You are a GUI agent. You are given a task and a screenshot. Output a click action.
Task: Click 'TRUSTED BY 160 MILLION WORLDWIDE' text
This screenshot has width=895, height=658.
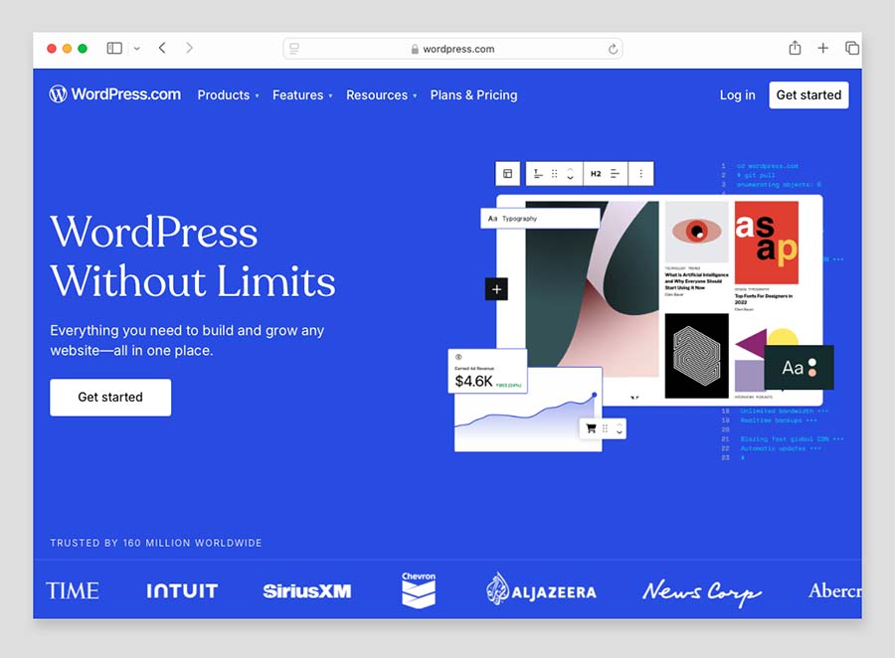tap(156, 543)
